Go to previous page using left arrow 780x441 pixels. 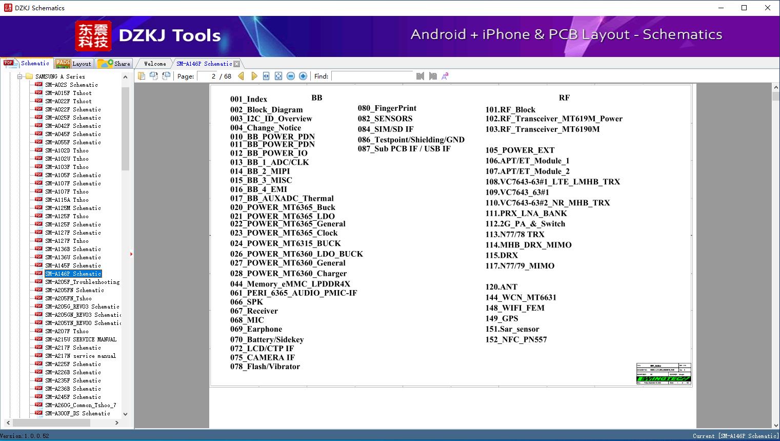click(241, 76)
